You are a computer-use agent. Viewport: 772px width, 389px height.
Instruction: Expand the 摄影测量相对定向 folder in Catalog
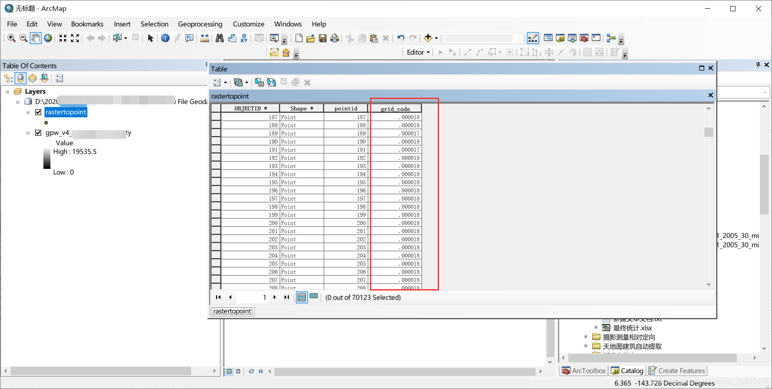point(586,337)
